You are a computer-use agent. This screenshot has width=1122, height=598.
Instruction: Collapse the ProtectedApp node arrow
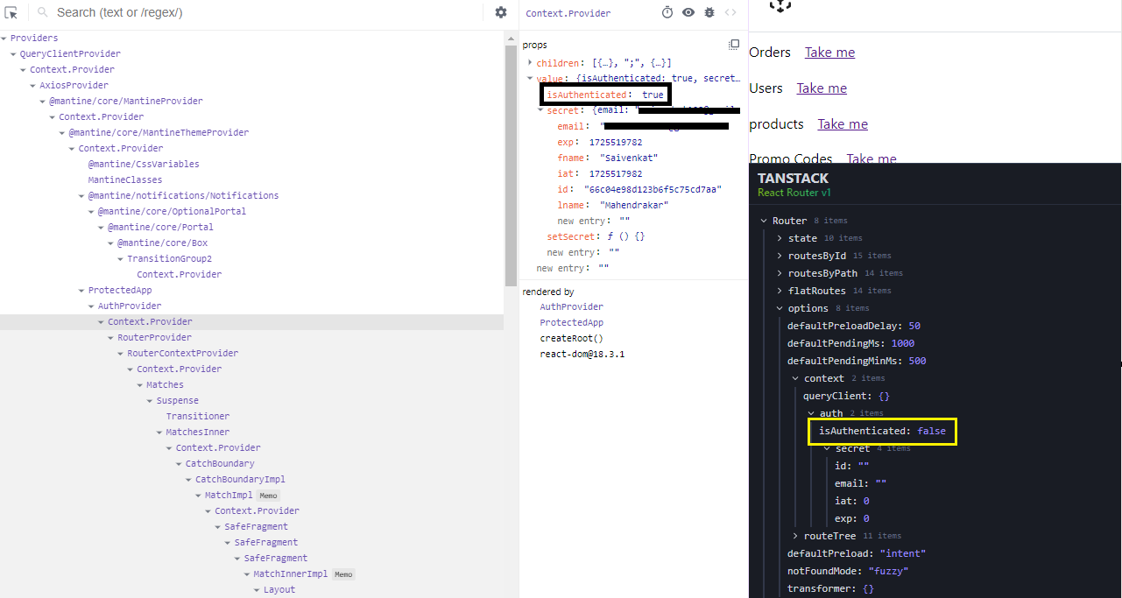pyautogui.click(x=82, y=291)
